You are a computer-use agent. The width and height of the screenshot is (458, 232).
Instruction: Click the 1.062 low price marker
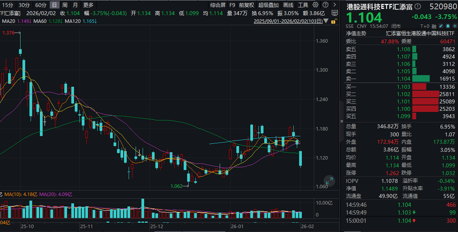point(176,186)
